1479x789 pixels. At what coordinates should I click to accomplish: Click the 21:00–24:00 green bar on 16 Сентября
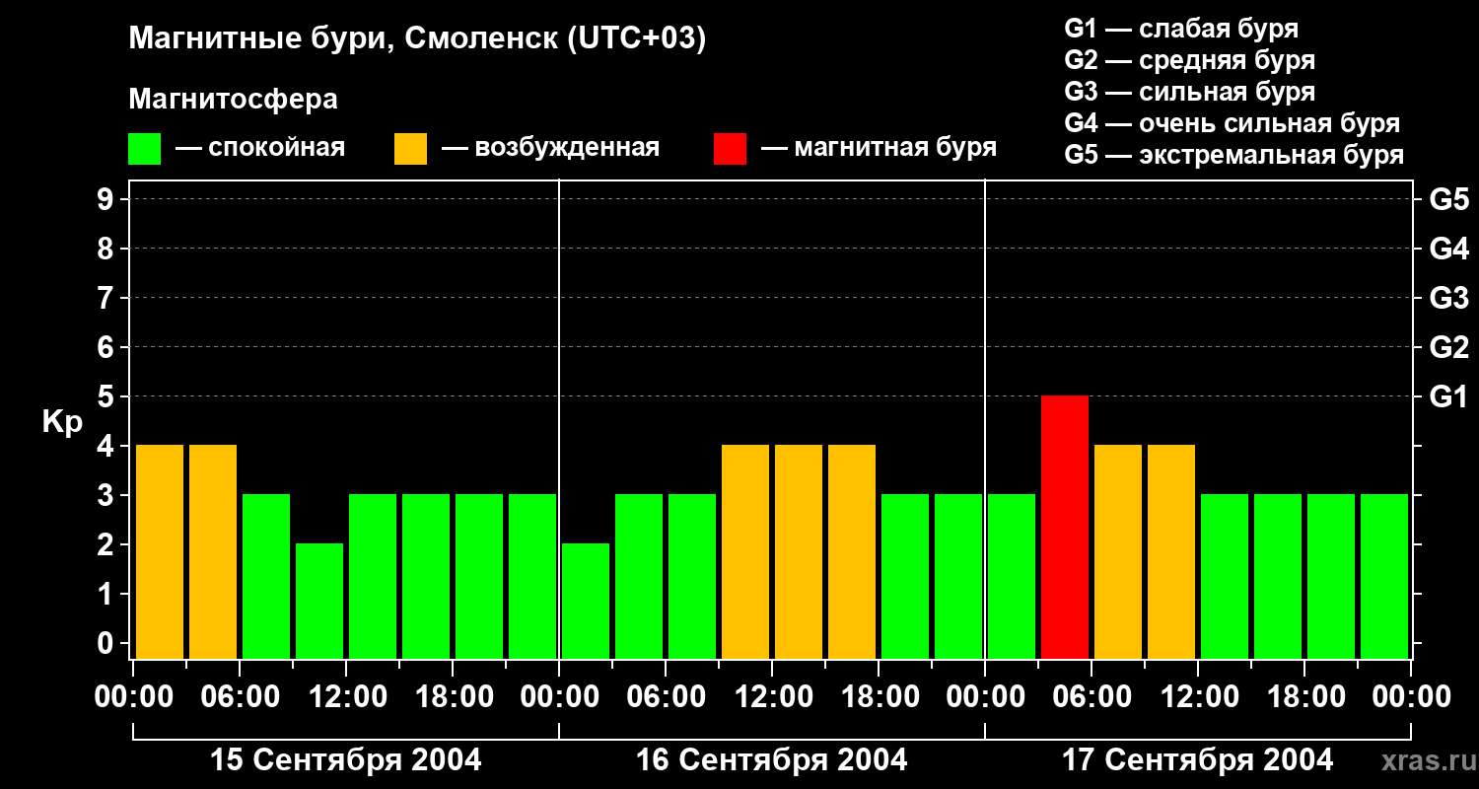[x=958, y=576]
